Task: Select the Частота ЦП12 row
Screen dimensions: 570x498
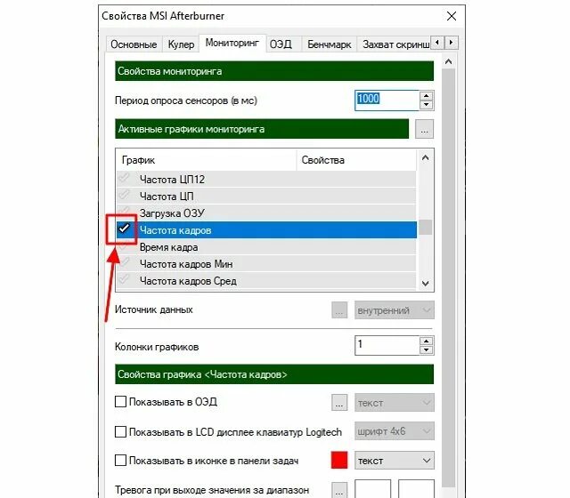Action: [x=266, y=180]
